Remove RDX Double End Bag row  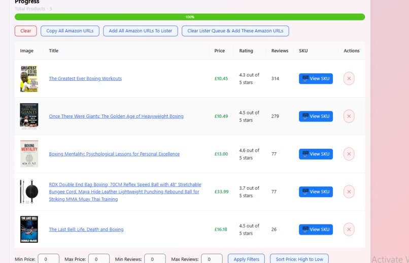[349, 192]
